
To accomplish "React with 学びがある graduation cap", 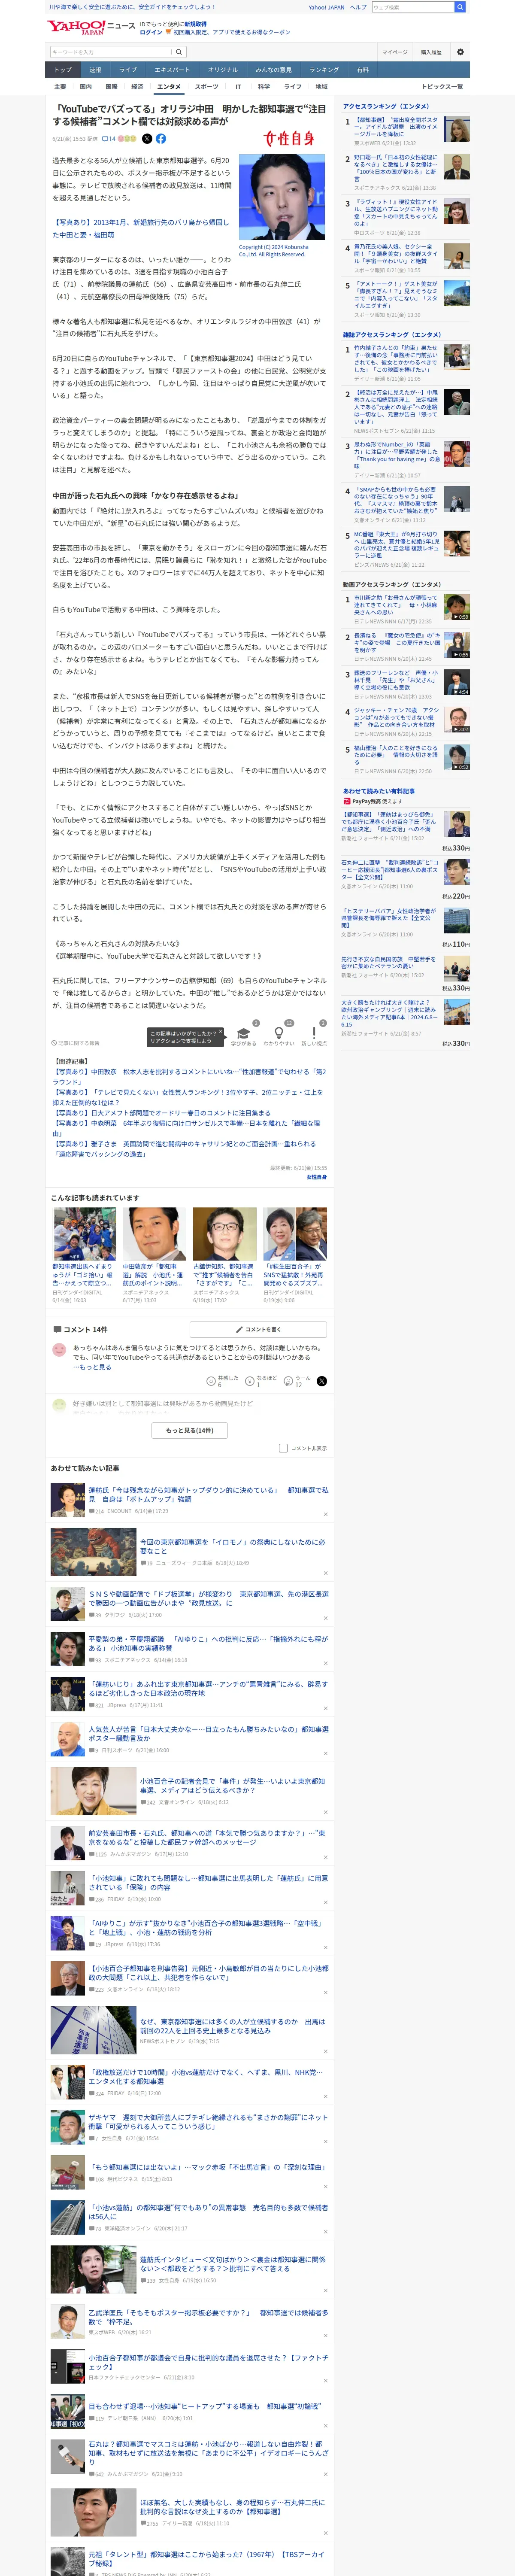I will [x=243, y=1034].
